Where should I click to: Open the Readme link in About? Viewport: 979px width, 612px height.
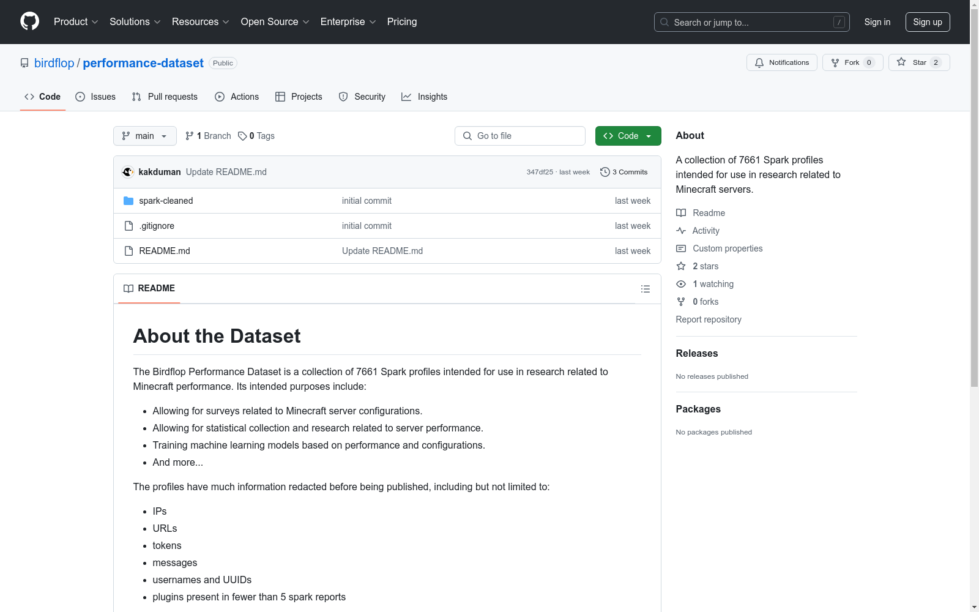701,213
